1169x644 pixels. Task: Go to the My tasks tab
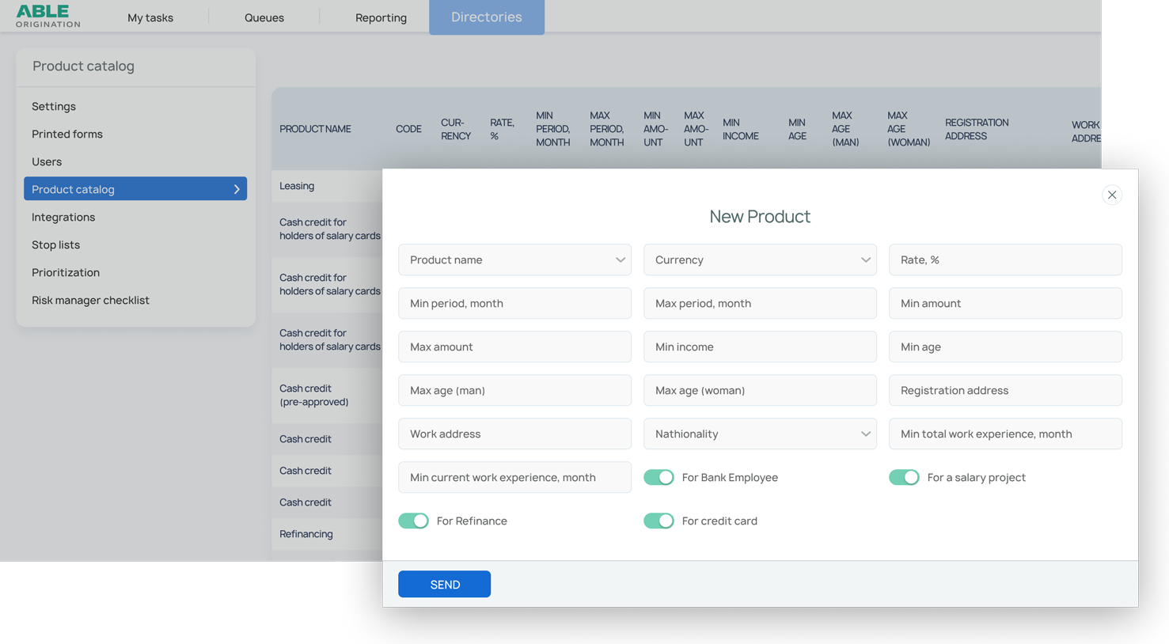[x=150, y=17]
